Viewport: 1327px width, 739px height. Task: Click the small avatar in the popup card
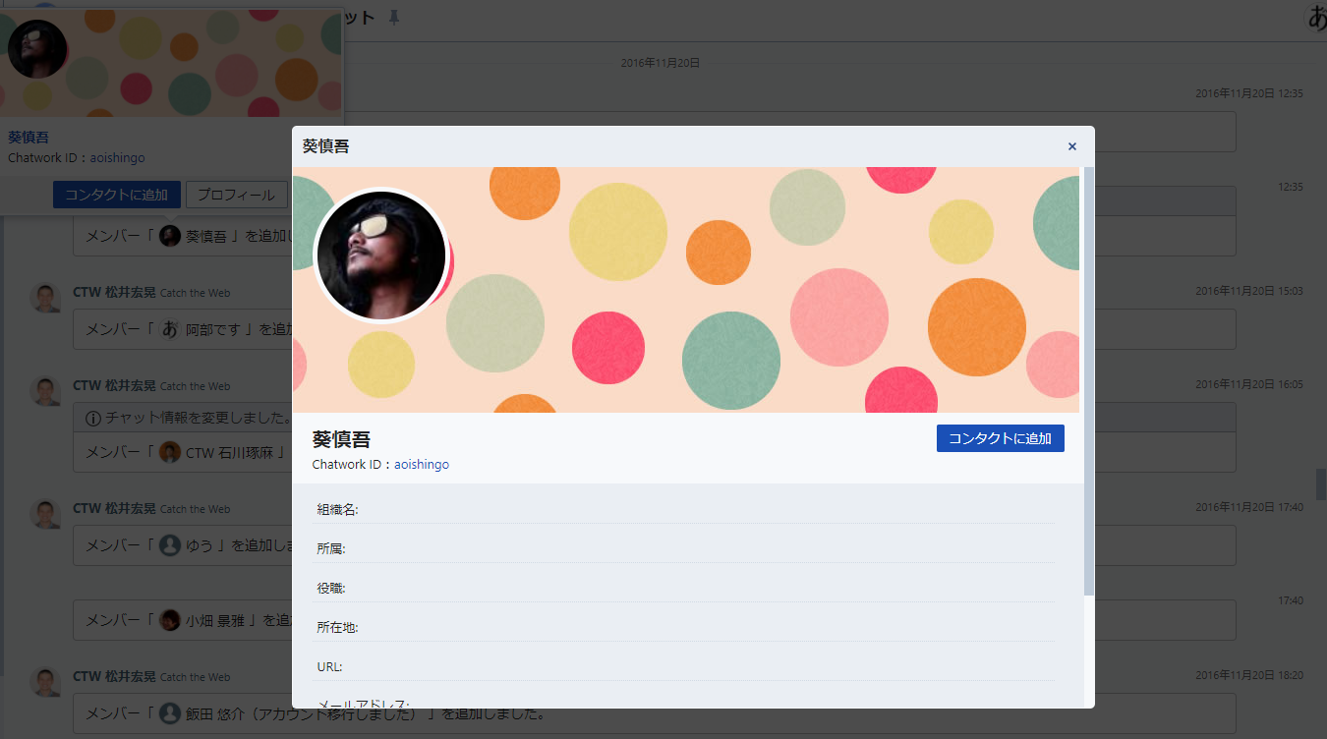click(x=37, y=49)
